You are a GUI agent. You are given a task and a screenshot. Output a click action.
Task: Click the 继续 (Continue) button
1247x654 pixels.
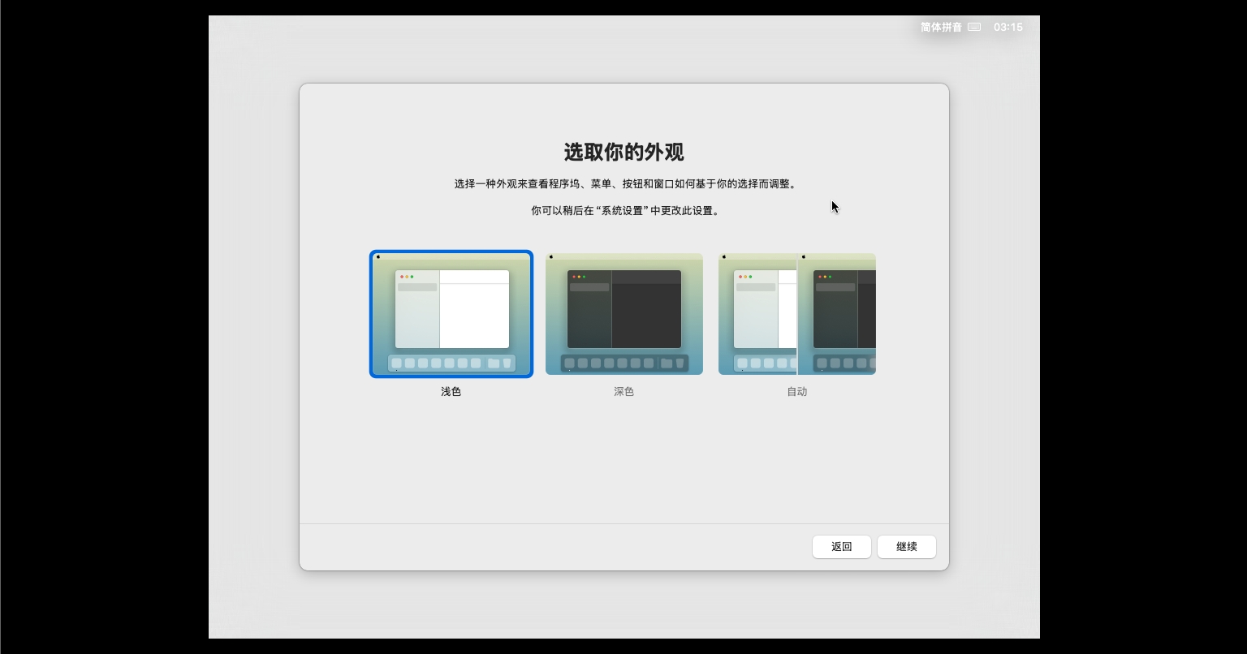coord(907,547)
